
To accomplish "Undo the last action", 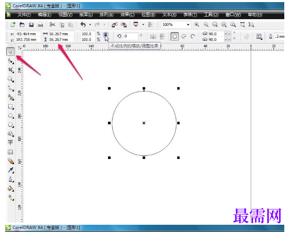I will (x=83, y=24).
